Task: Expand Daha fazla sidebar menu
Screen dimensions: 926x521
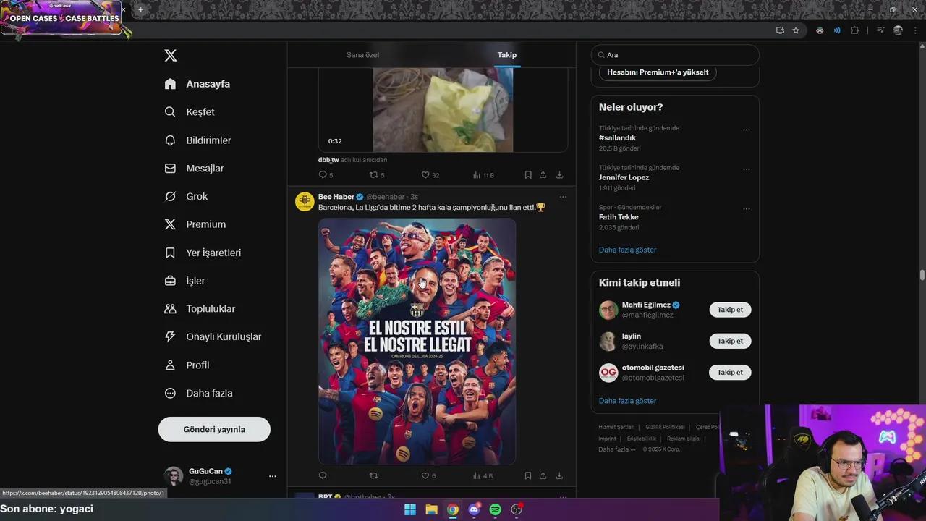Action: (x=198, y=394)
